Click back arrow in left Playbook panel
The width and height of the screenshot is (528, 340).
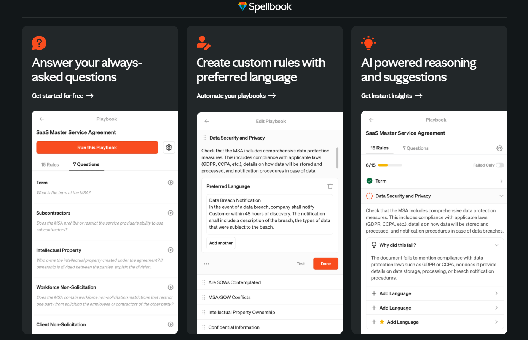point(42,119)
